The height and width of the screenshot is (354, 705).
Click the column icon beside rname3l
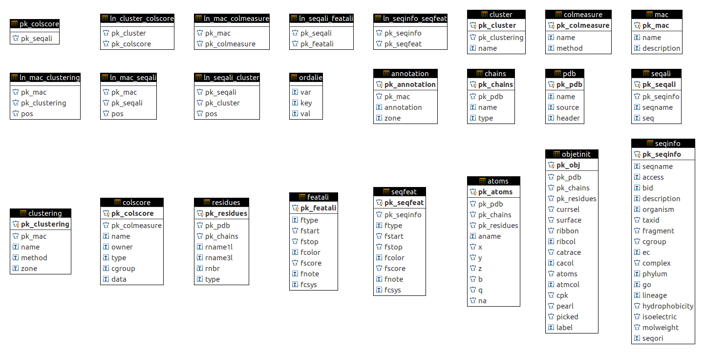200,258
